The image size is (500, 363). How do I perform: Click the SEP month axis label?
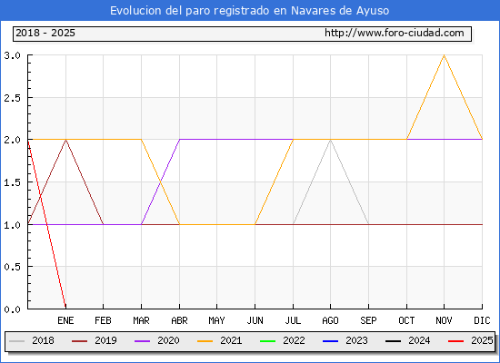coord(368,320)
